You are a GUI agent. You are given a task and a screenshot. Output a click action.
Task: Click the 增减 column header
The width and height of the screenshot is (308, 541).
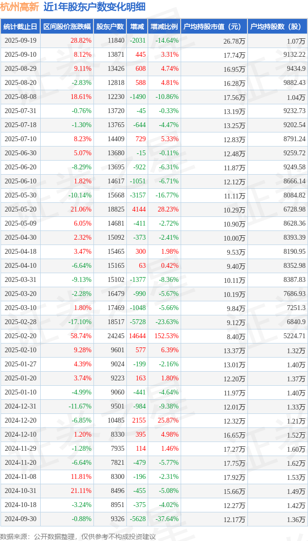point(137,27)
